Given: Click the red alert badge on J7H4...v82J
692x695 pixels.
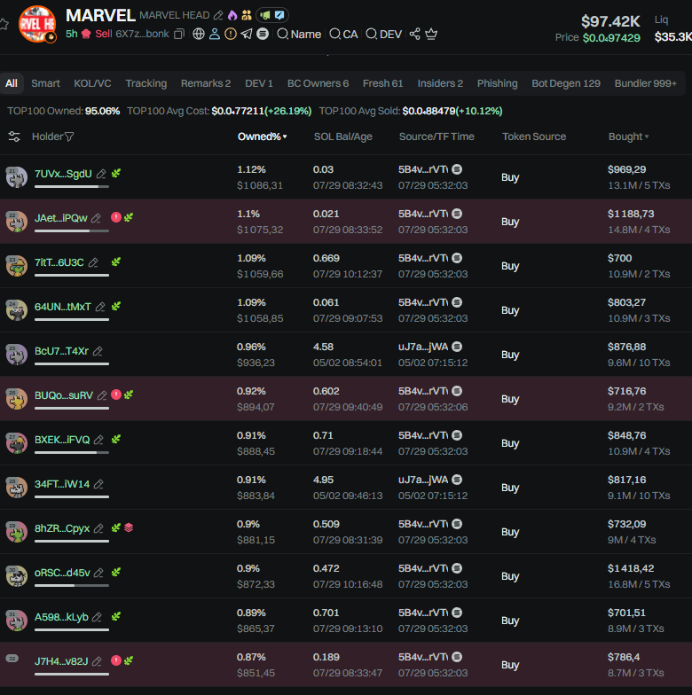Looking at the screenshot, I should pos(116,660).
